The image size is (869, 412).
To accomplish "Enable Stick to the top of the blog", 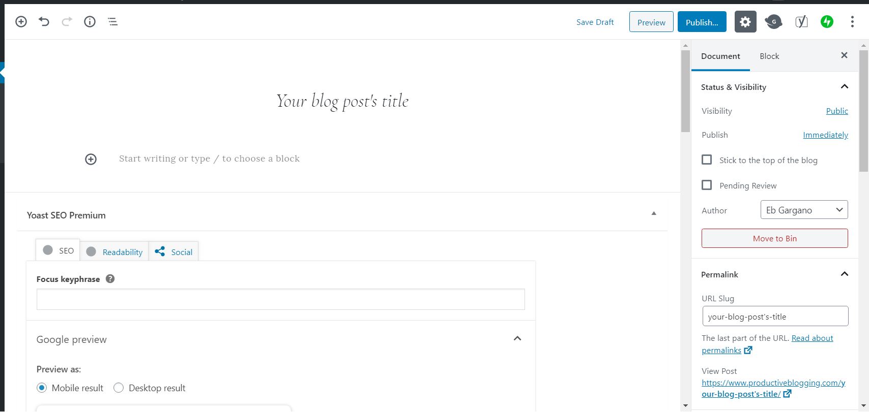I will click(x=707, y=160).
